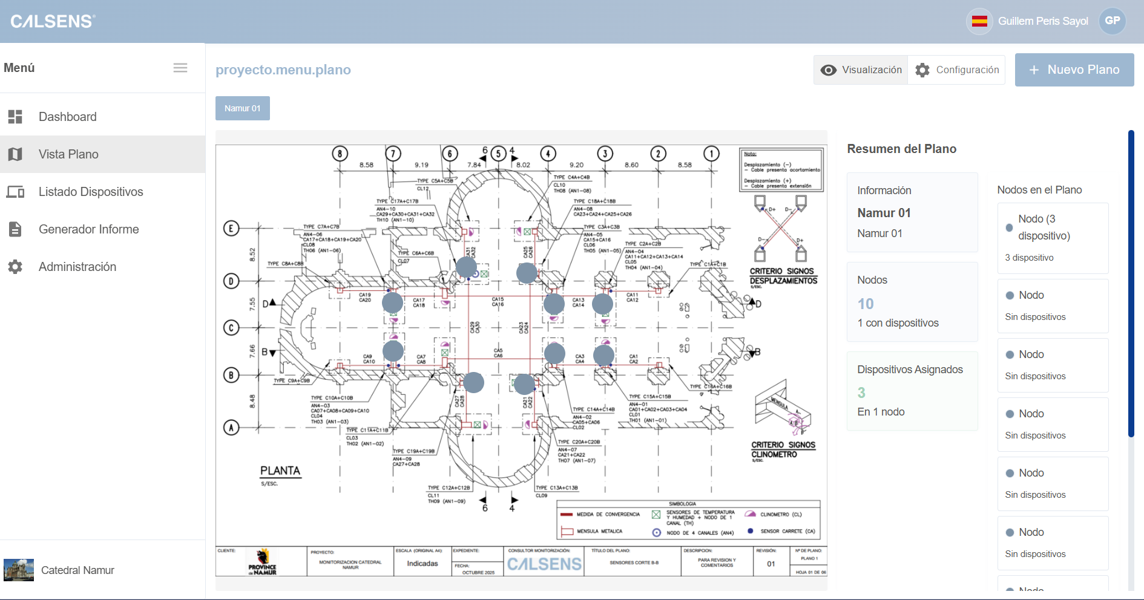Open Listado Dispositivos using its sidebar icon
Screen dimensions: 1144x600
pos(16,192)
